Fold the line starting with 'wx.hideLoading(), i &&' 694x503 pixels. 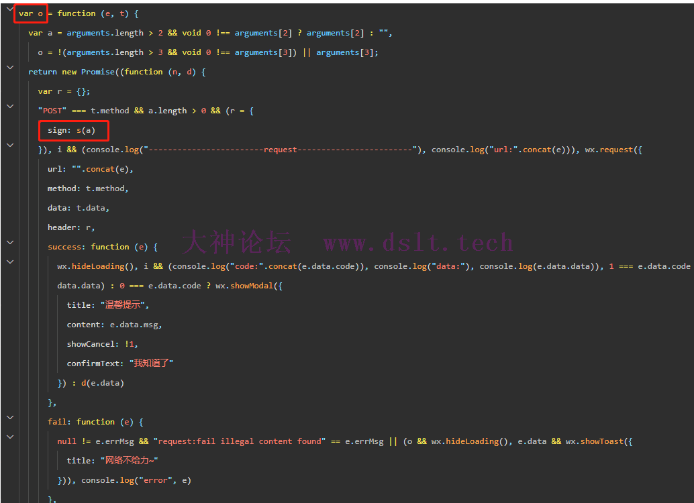[10, 262]
